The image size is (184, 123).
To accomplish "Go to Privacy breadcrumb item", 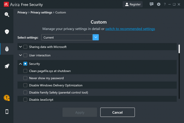I will click(22, 12).
